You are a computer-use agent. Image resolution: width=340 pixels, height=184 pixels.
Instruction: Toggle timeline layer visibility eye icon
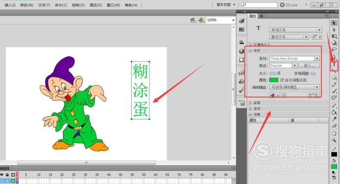(x=2, y=175)
